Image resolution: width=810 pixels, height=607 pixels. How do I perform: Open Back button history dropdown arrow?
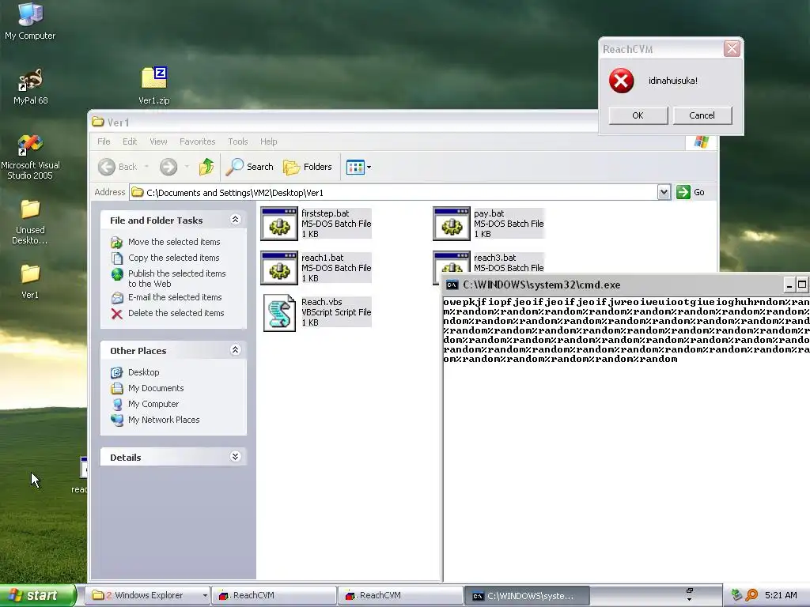(146, 167)
